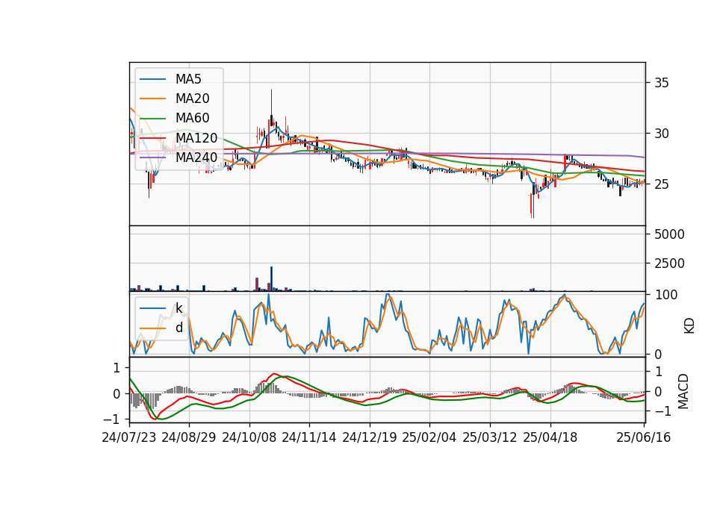Click the 100 tick on the KD axis
Viewport: 717px width, 515px height.
pos(665,296)
